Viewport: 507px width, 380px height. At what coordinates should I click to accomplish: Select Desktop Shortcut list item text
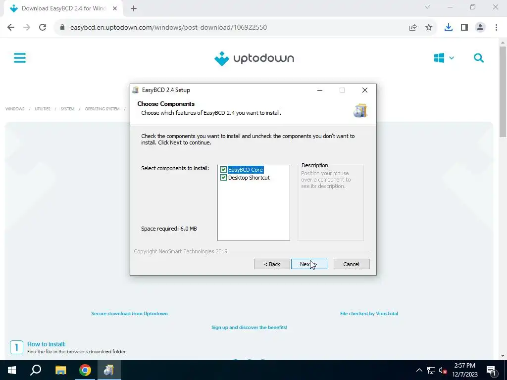pyautogui.click(x=249, y=178)
